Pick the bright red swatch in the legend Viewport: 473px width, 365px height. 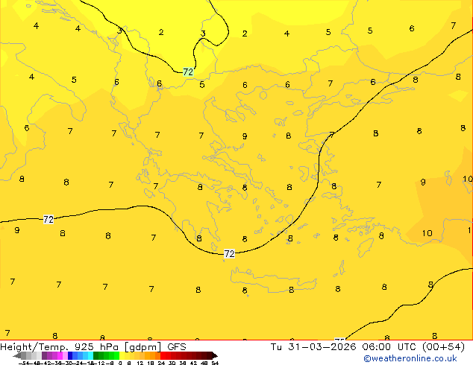pos(163,355)
